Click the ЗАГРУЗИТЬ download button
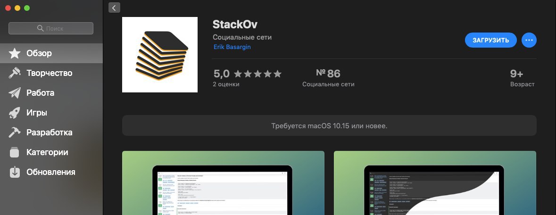Screen dimensions: 556x215 [491, 40]
